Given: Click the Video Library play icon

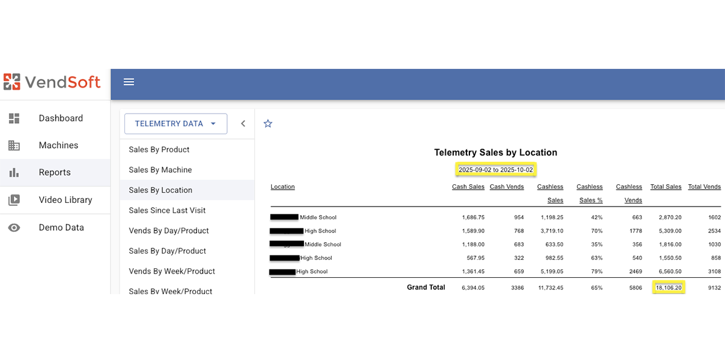Looking at the screenshot, I should coord(14,200).
